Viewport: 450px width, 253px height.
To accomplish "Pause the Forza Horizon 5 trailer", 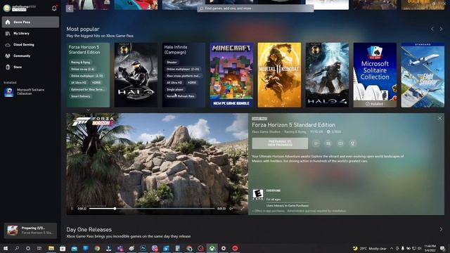I will [72, 209].
